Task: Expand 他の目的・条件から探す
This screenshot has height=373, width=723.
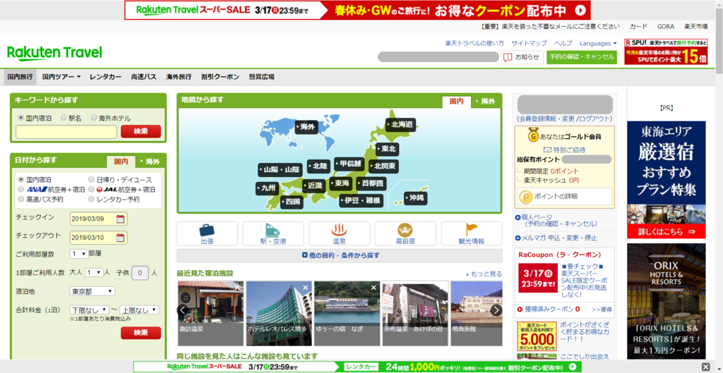Action: [340, 255]
